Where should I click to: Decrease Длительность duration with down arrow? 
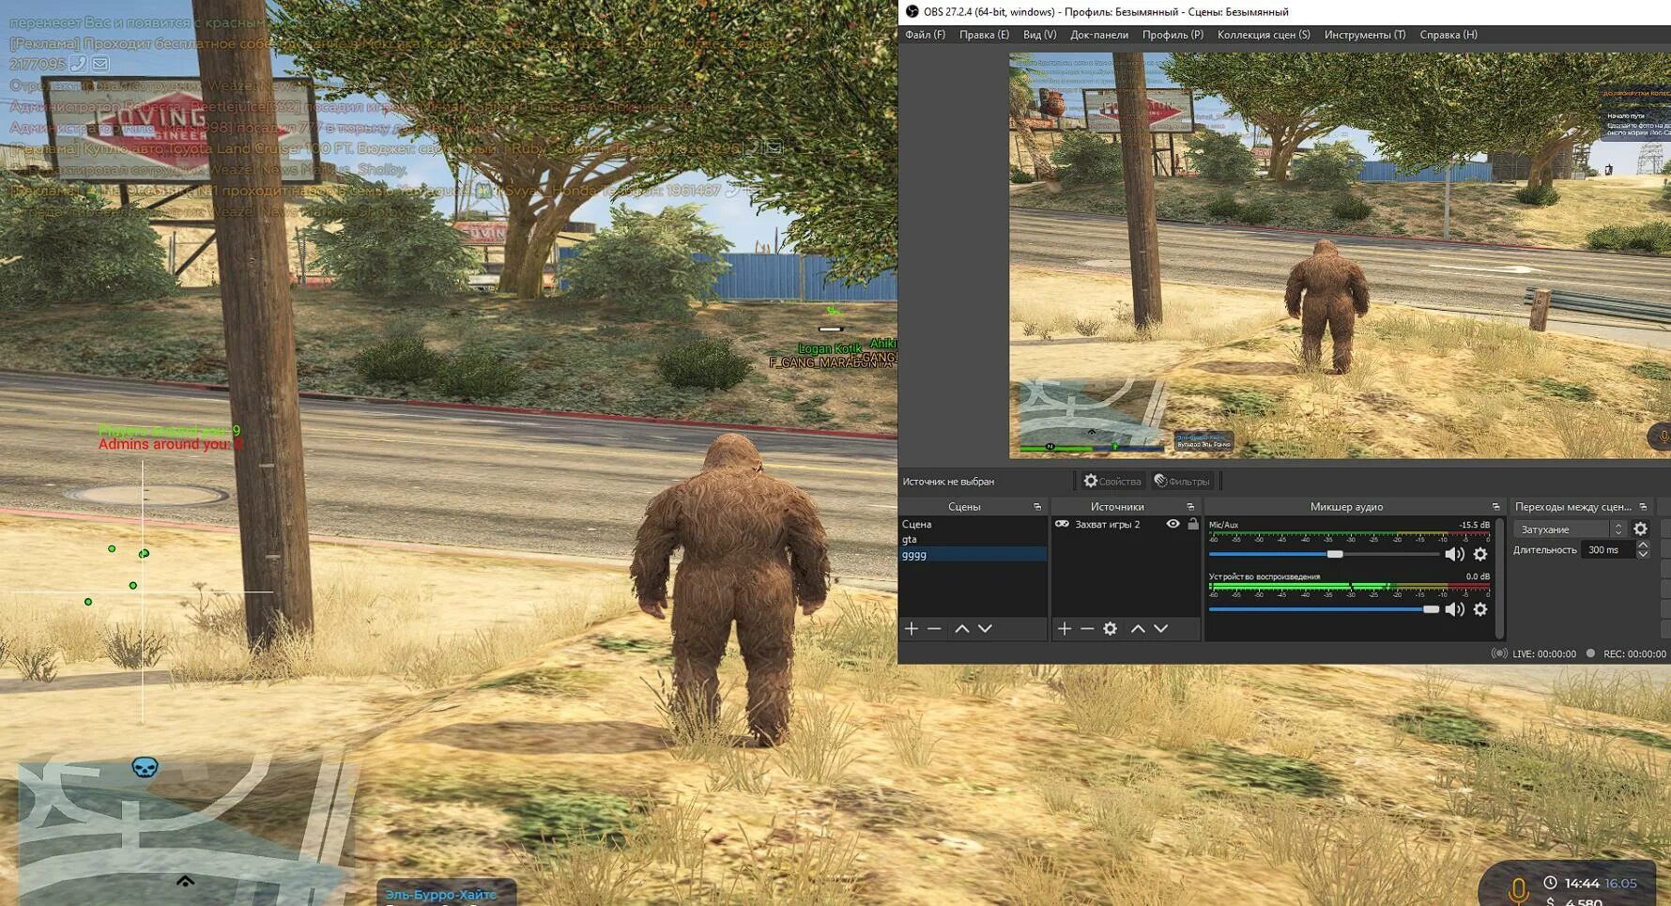[x=1643, y=555]
